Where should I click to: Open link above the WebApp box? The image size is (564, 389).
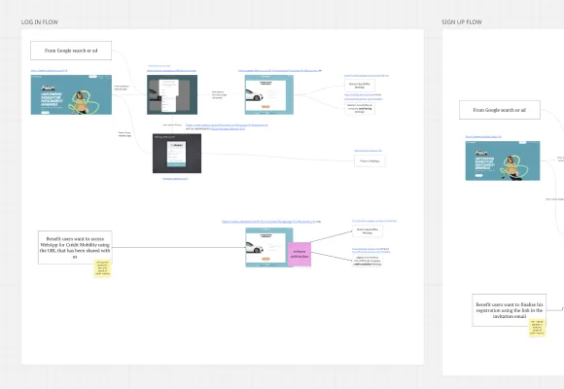368,151
